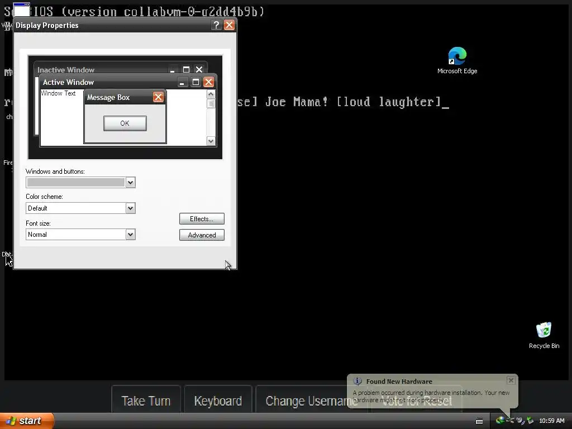This screenshot has width=572, height=429.
Task: Click the Found New Hardware info icon
Action: coord(357,381)
